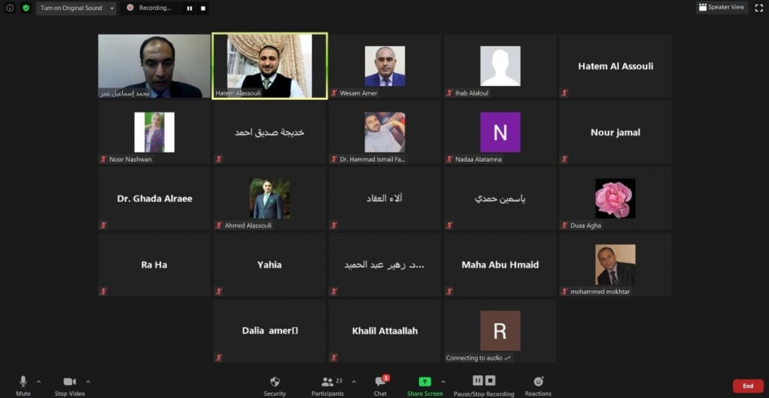The image size is (769, 398).
Task: Click Nadaa Alatamna's purple N avatar
Action: click(x=501, y=132)
